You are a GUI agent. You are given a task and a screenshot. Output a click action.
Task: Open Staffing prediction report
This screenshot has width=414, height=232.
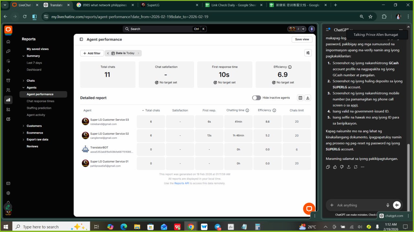point(39,108)
